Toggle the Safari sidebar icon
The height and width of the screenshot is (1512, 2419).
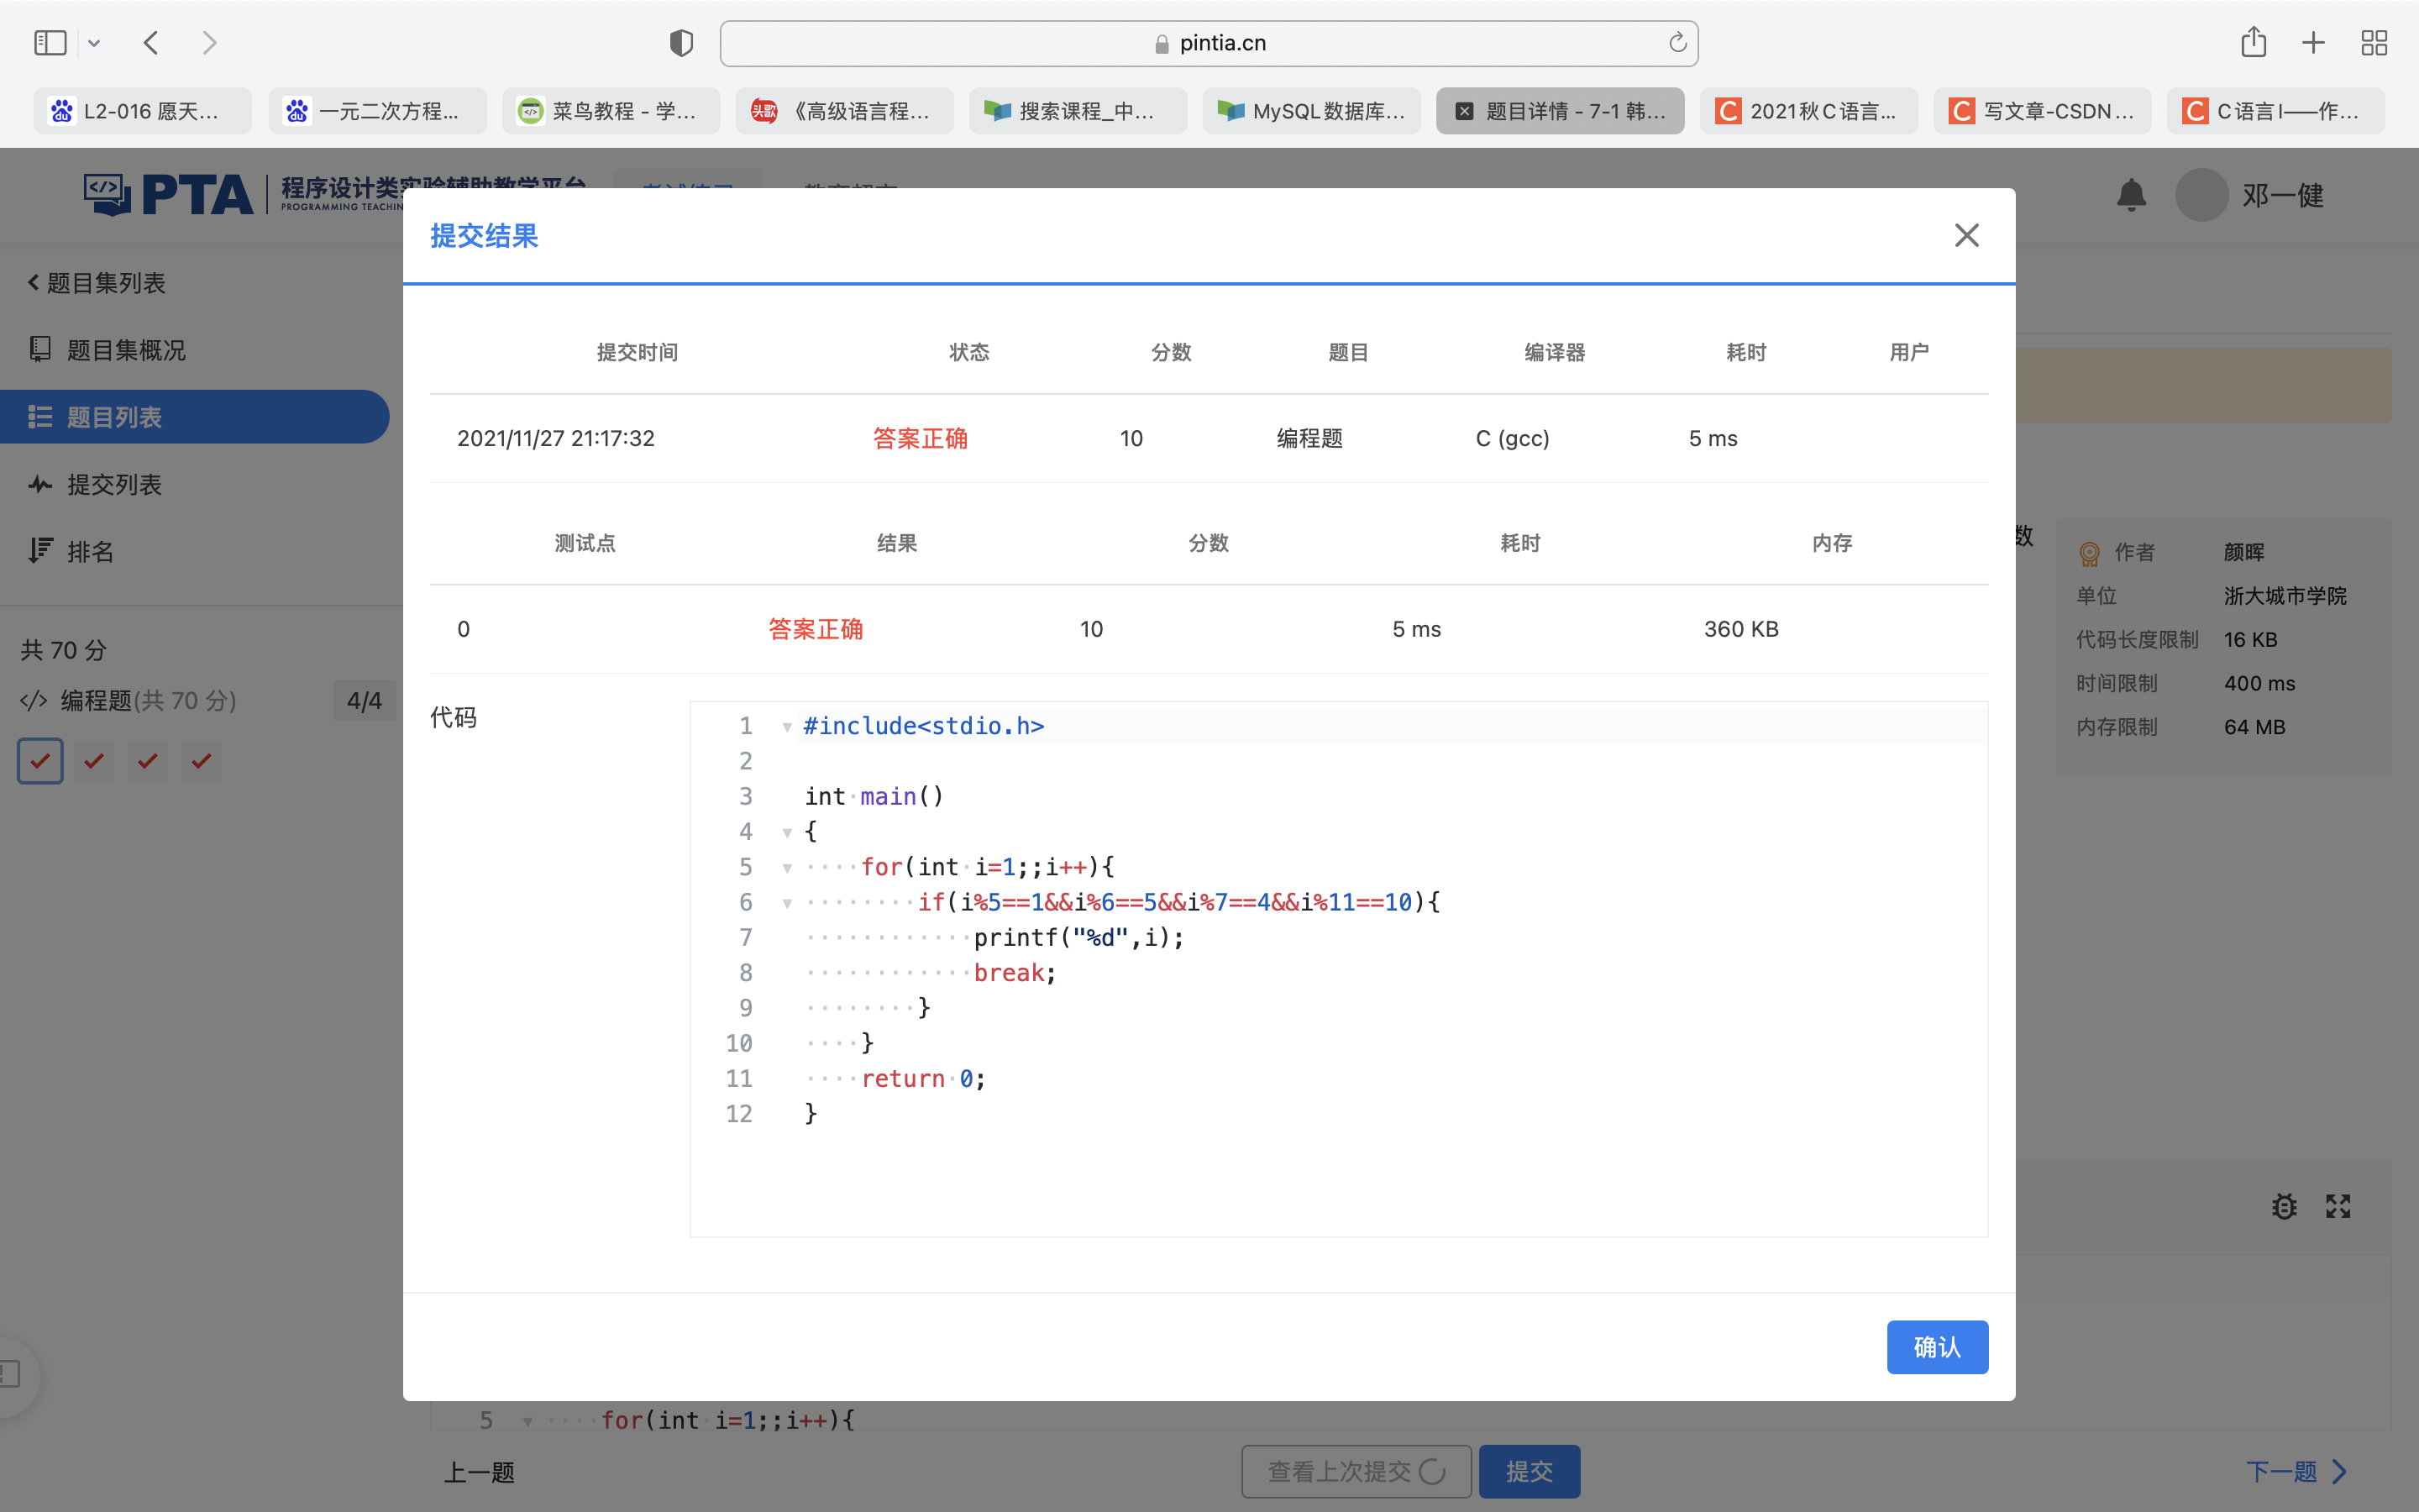[50, 43]
